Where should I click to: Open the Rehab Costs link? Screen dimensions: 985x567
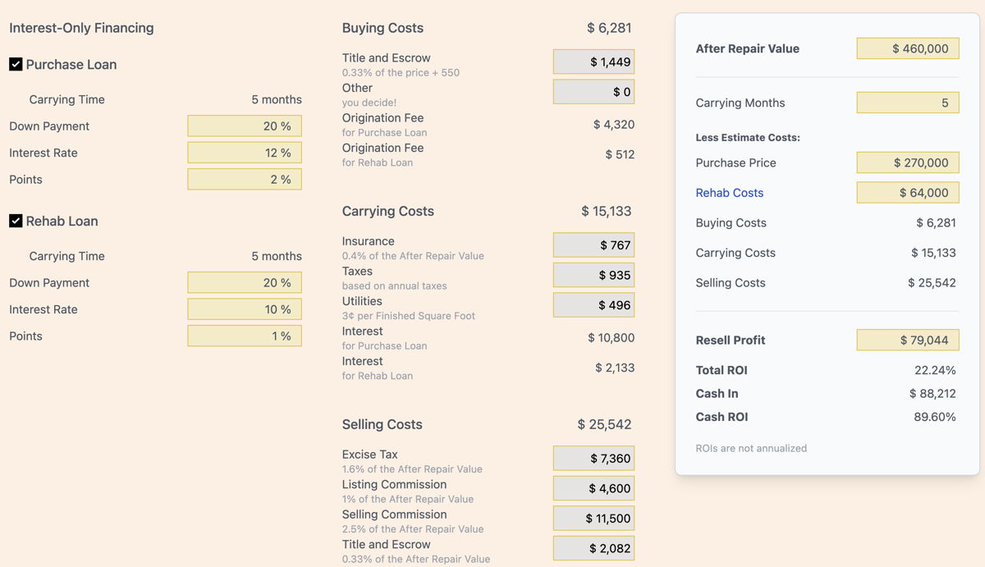(730, 193)
